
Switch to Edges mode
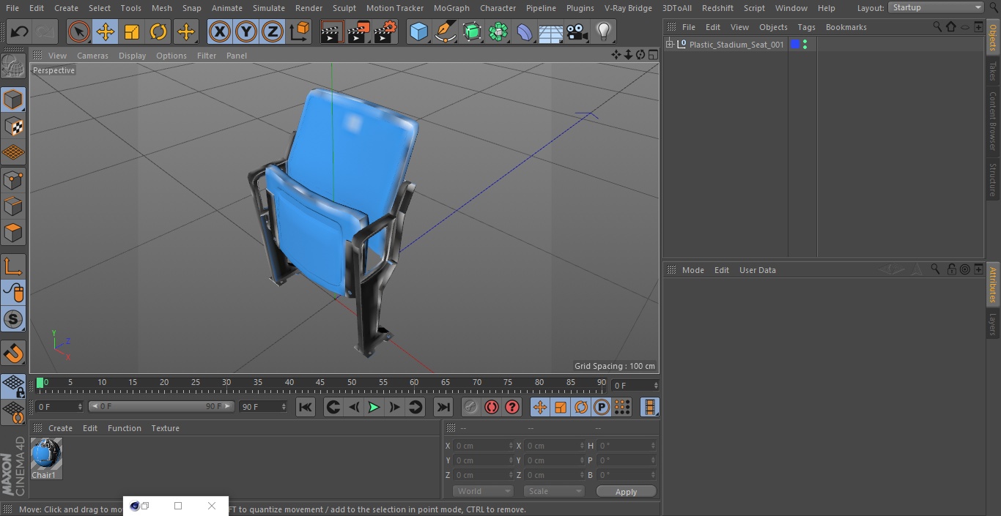(x=13, y=206)
